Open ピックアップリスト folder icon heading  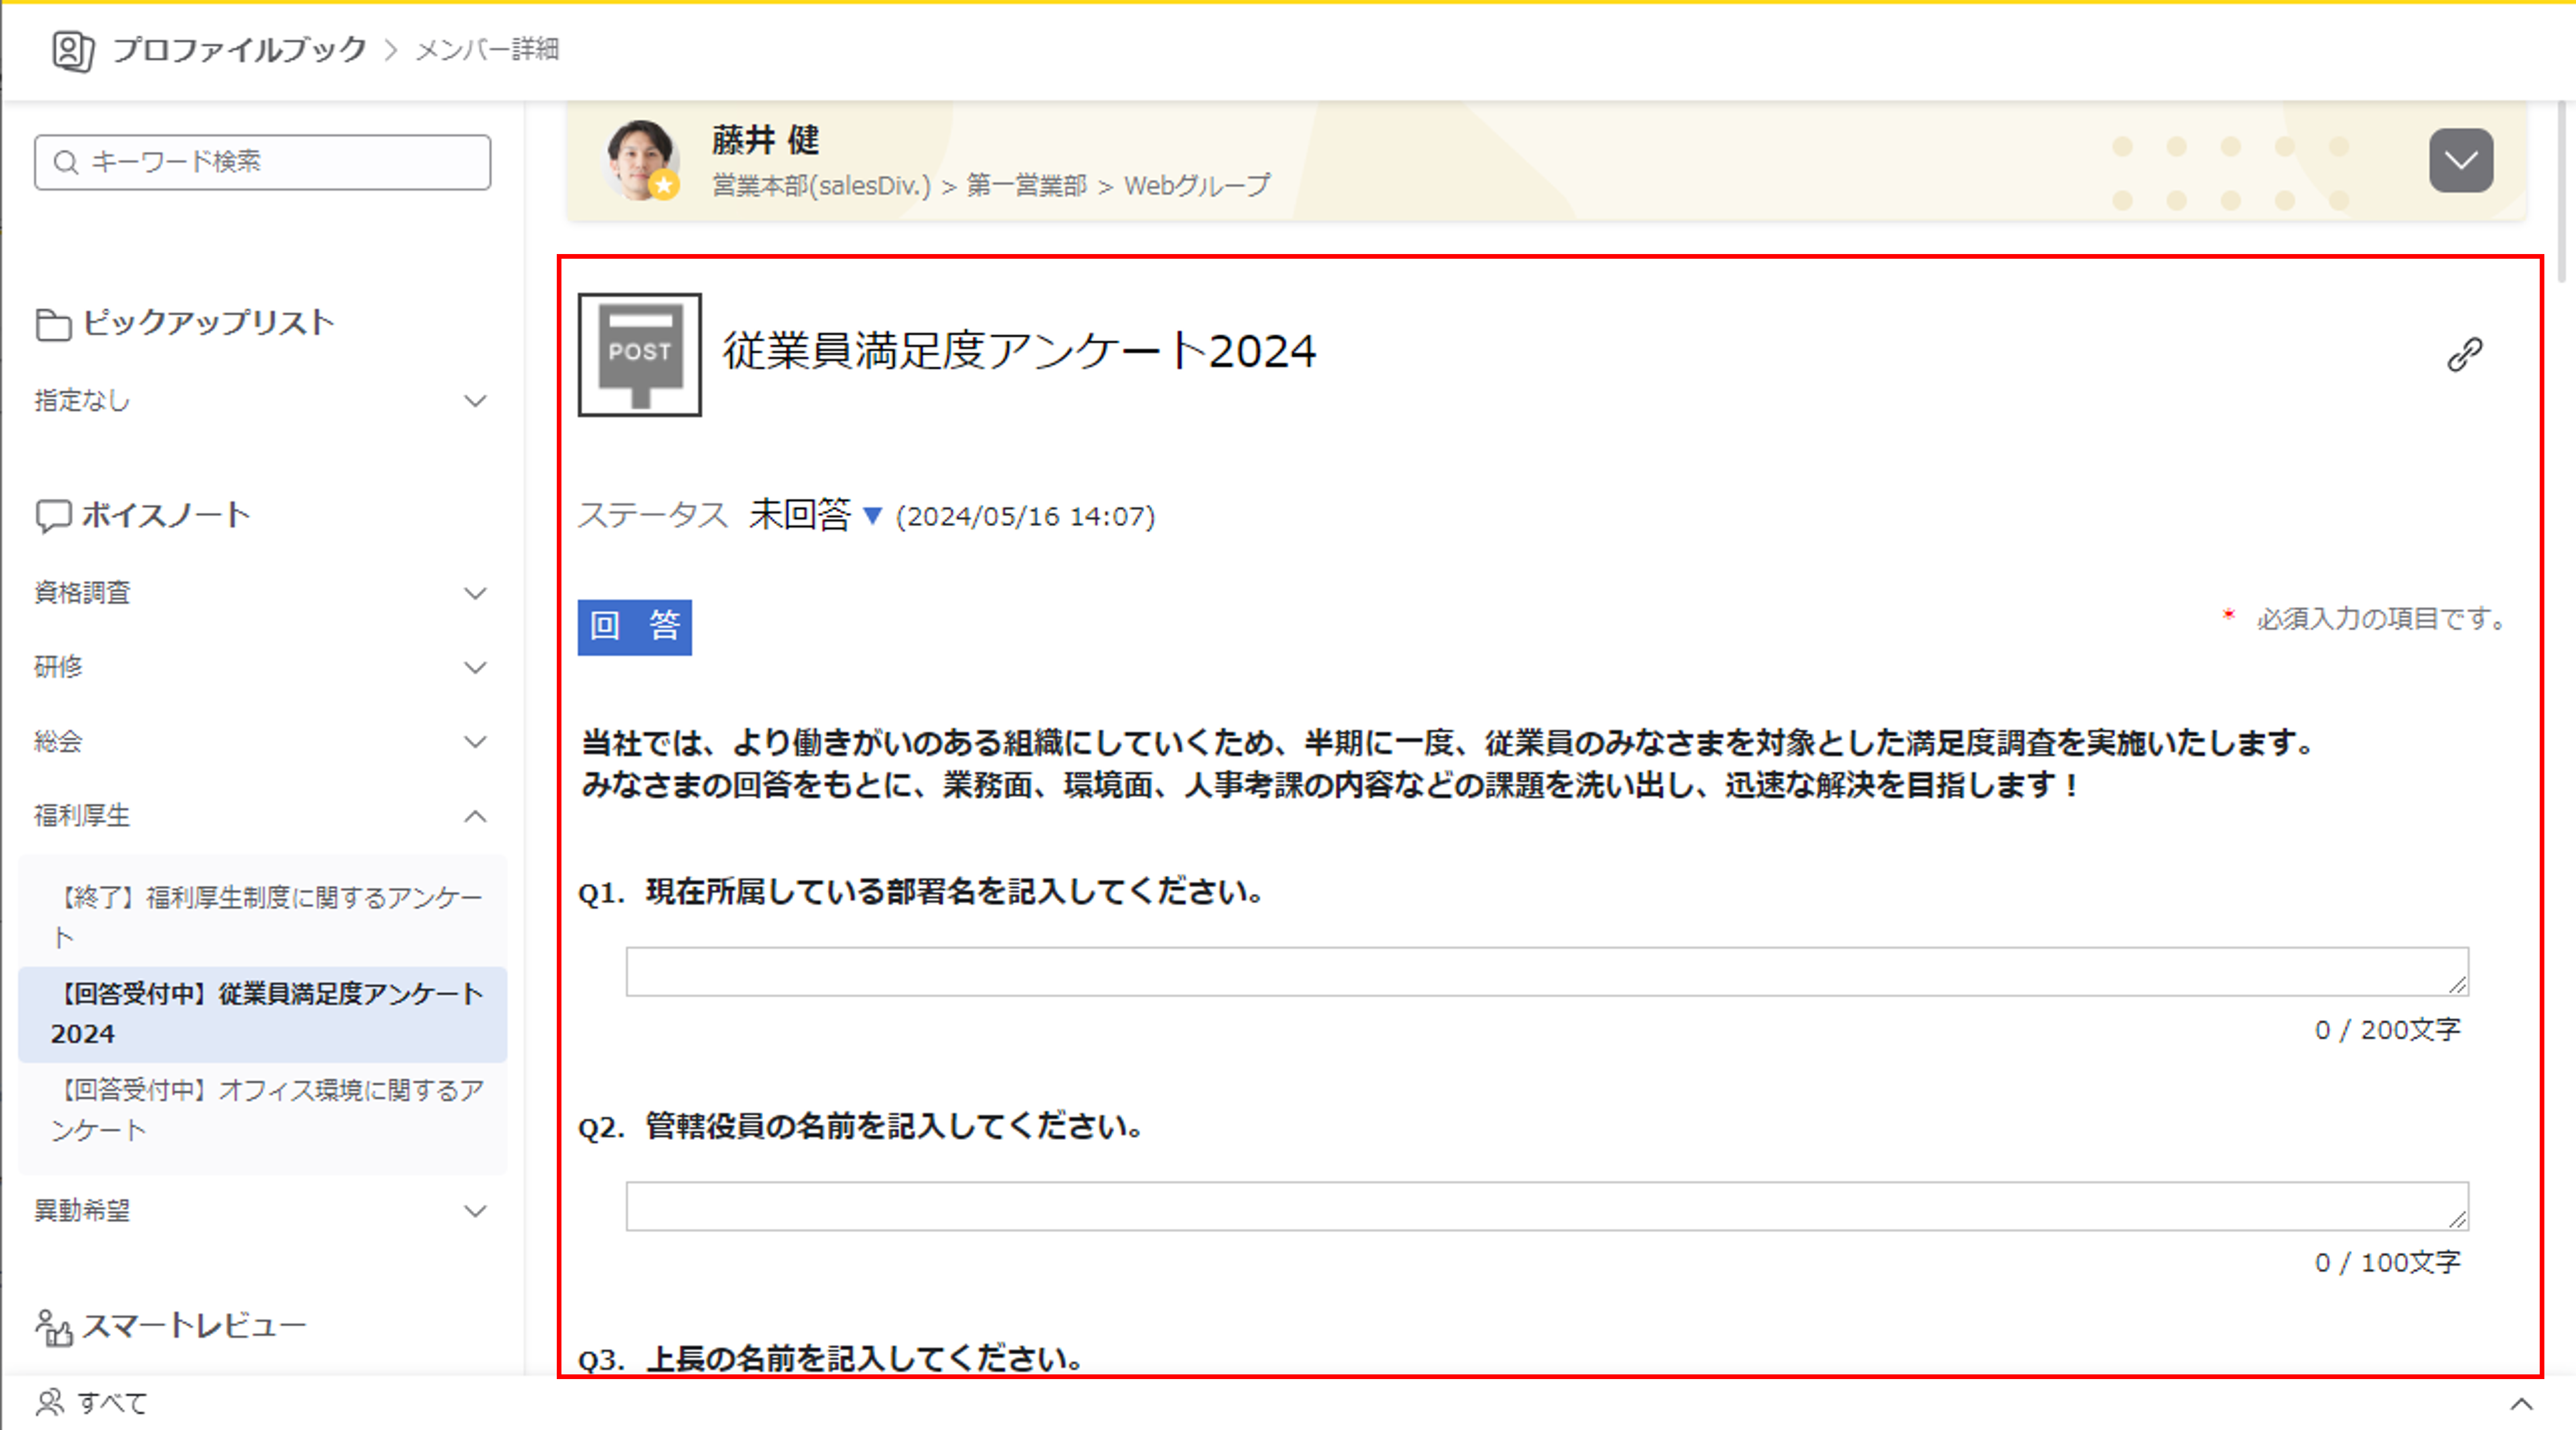(54, 324)
